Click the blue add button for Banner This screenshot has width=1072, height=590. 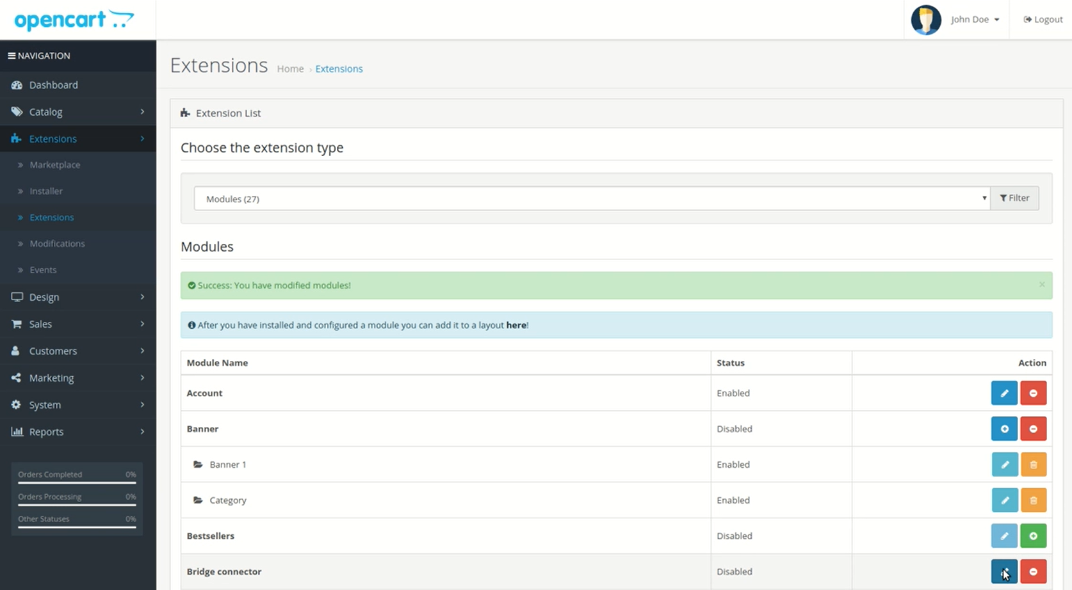[1003, 429]
